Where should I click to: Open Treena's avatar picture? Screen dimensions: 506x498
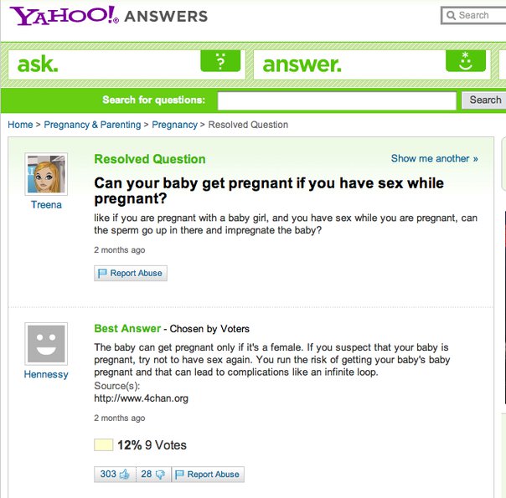(x=46, y=174)
